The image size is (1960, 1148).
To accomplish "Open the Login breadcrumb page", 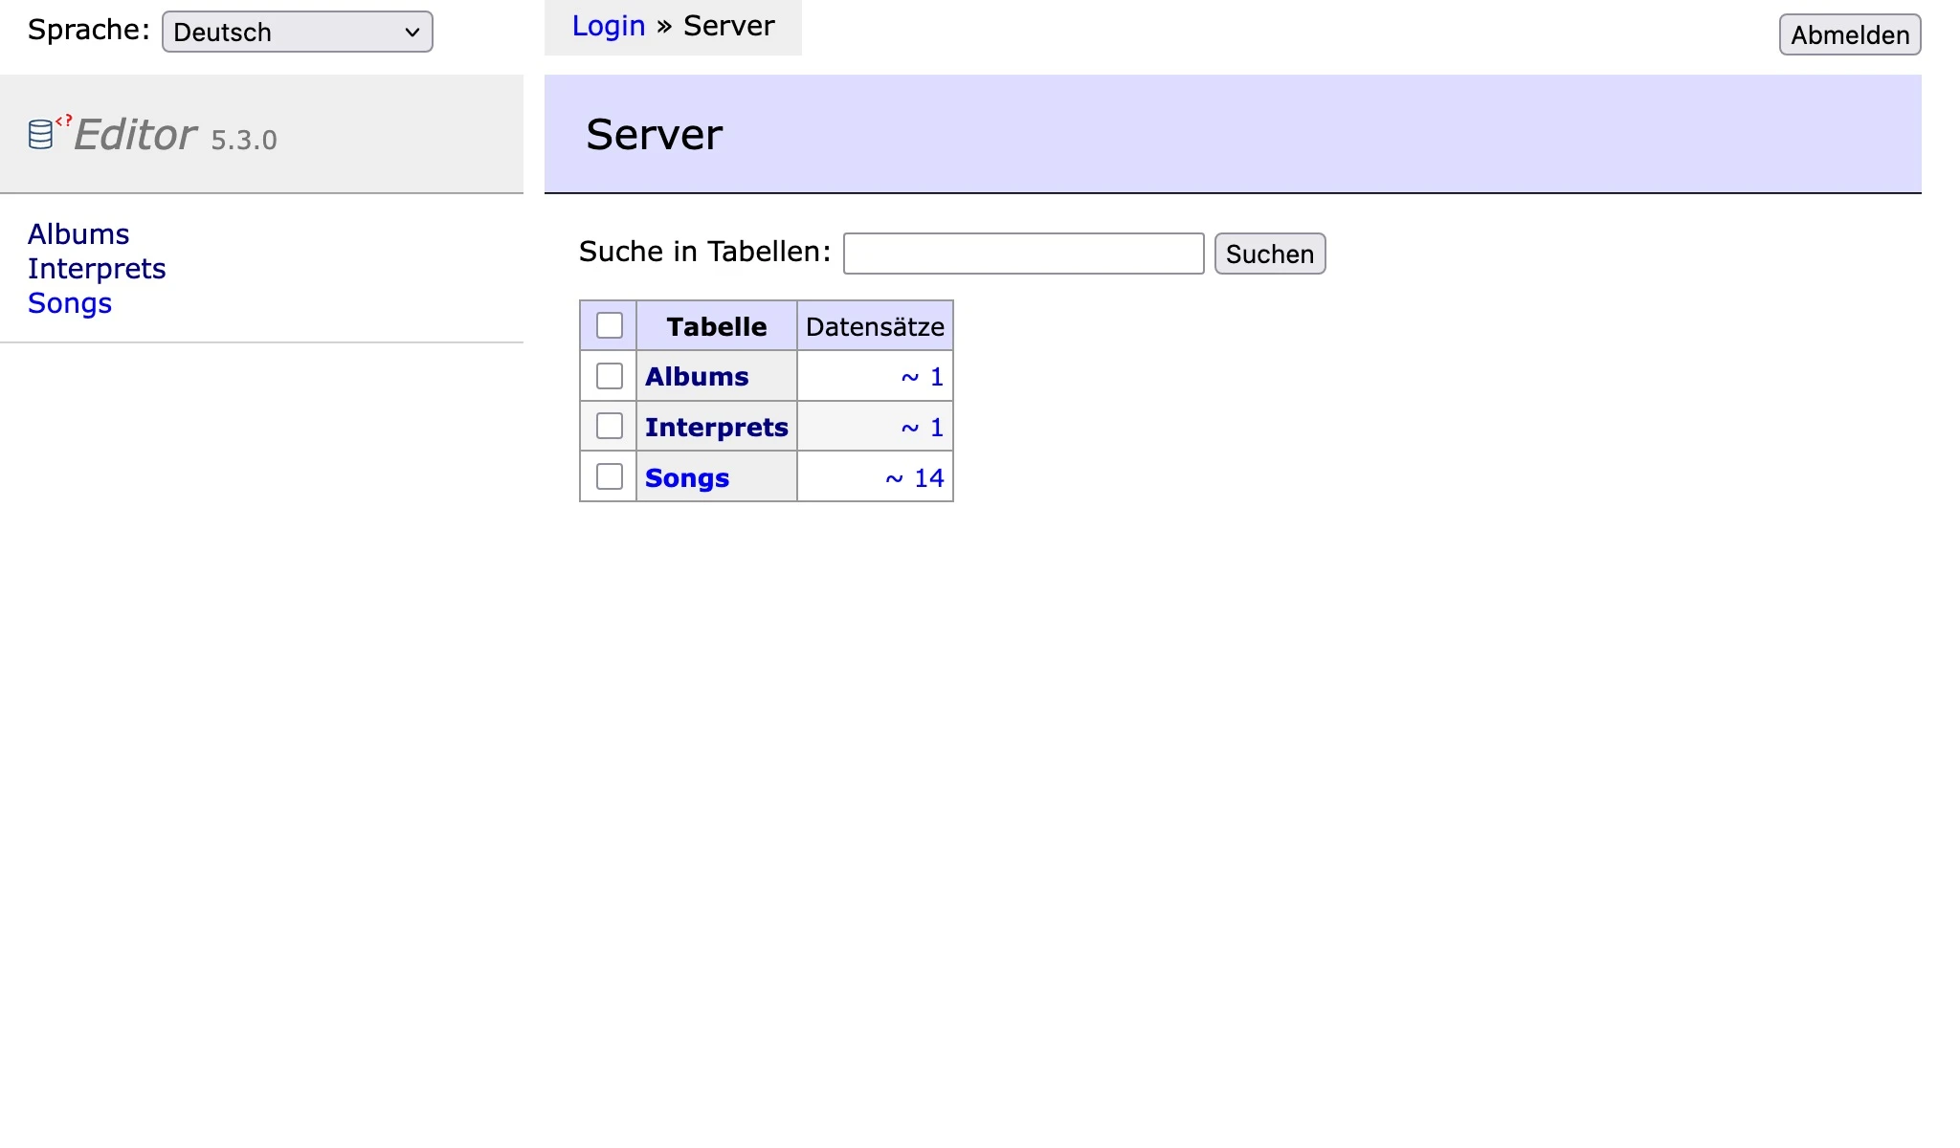I will 609,26.
